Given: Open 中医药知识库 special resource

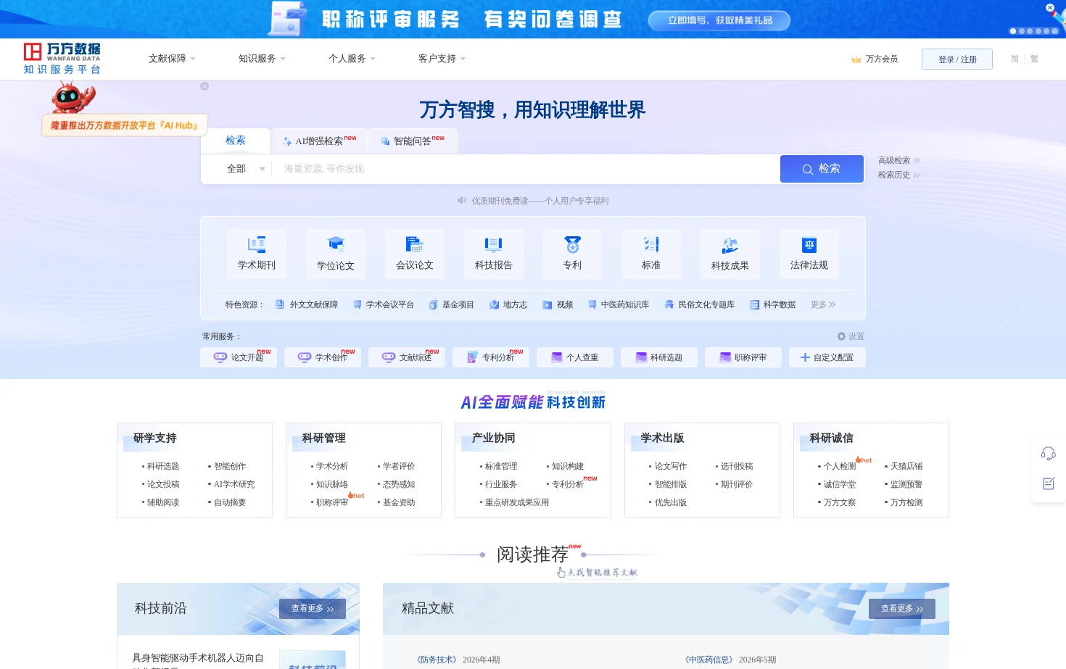Looking at the screenshot, I should (619, 304).
